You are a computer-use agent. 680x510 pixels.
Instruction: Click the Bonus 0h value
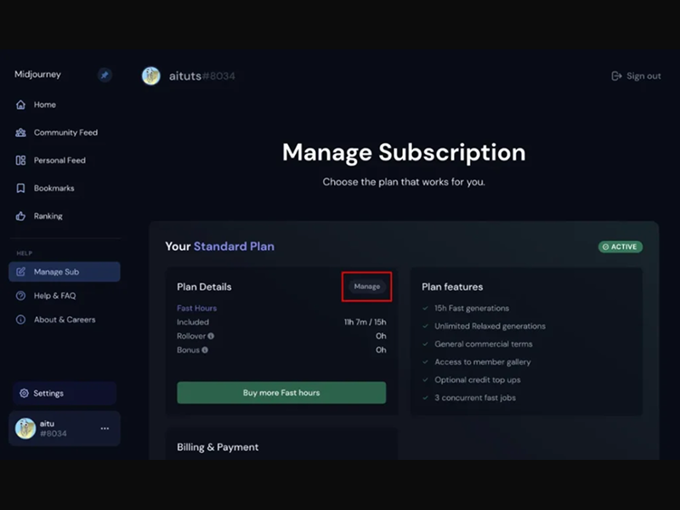(381, 350)
